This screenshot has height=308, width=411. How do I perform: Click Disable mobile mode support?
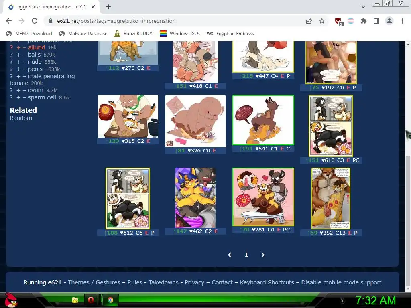pyautogui.click(x=341, y=282)
